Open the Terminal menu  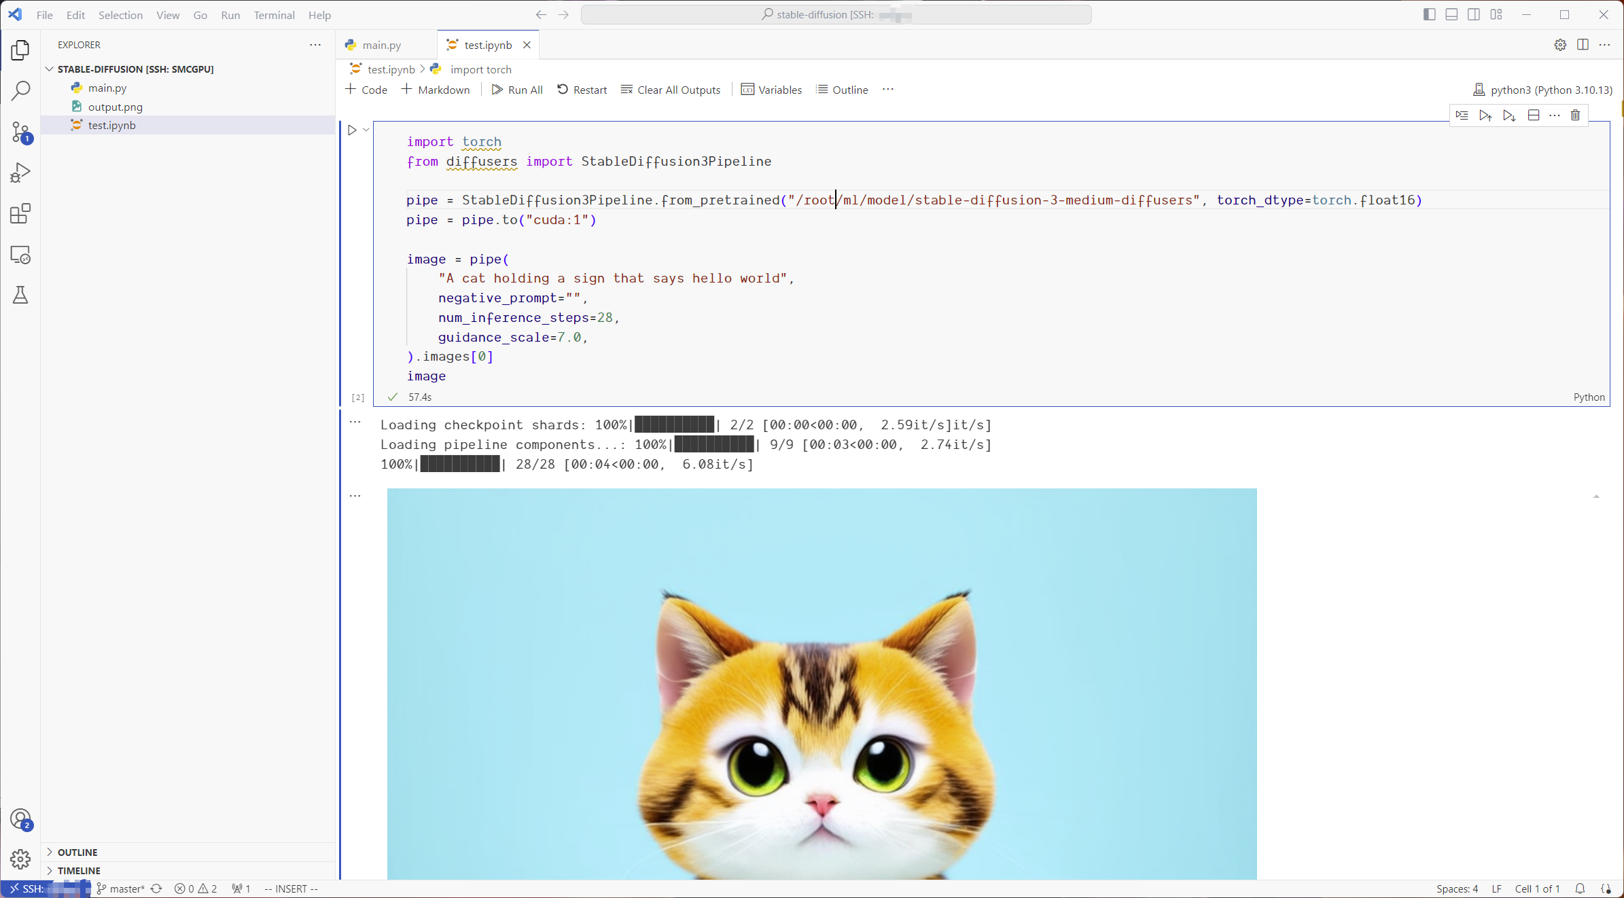pyautogui.click(x=274, y=15)
